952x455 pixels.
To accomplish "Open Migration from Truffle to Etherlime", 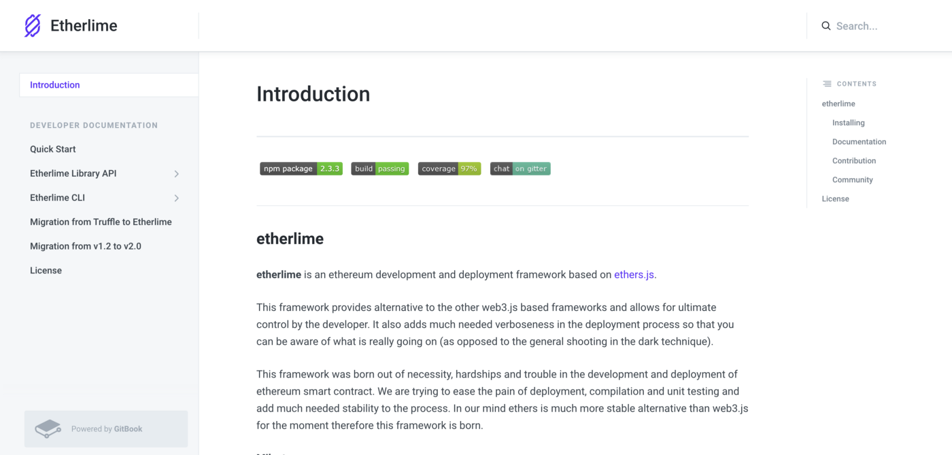I will pyautogui.click(x=101, y=222).
